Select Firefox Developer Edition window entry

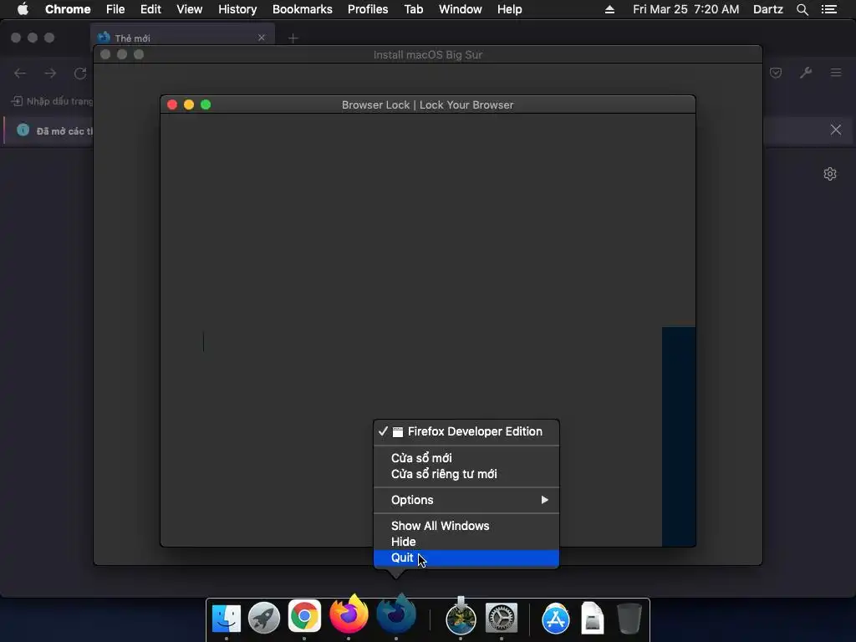[466, 431]
